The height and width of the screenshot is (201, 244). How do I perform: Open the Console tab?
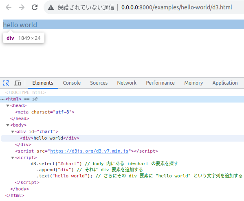click(72, 83)
